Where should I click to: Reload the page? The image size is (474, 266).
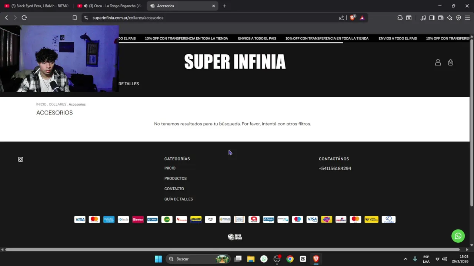24,18
